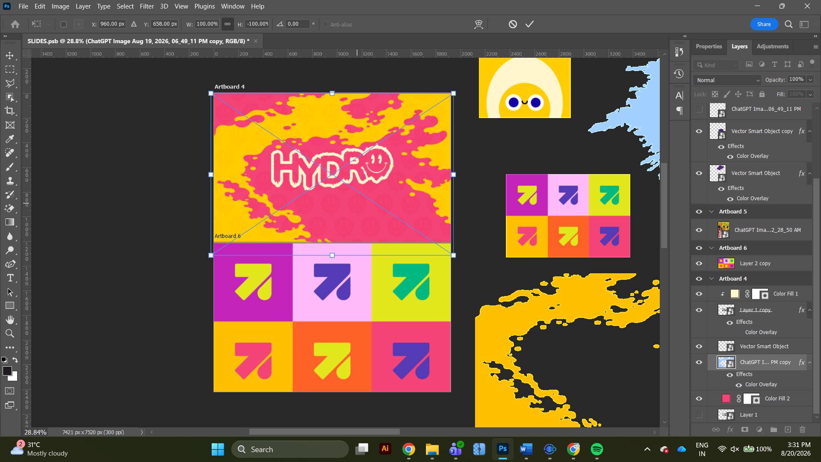Toggle visibility of Color Fill 2 layer

tap(699, 399)
